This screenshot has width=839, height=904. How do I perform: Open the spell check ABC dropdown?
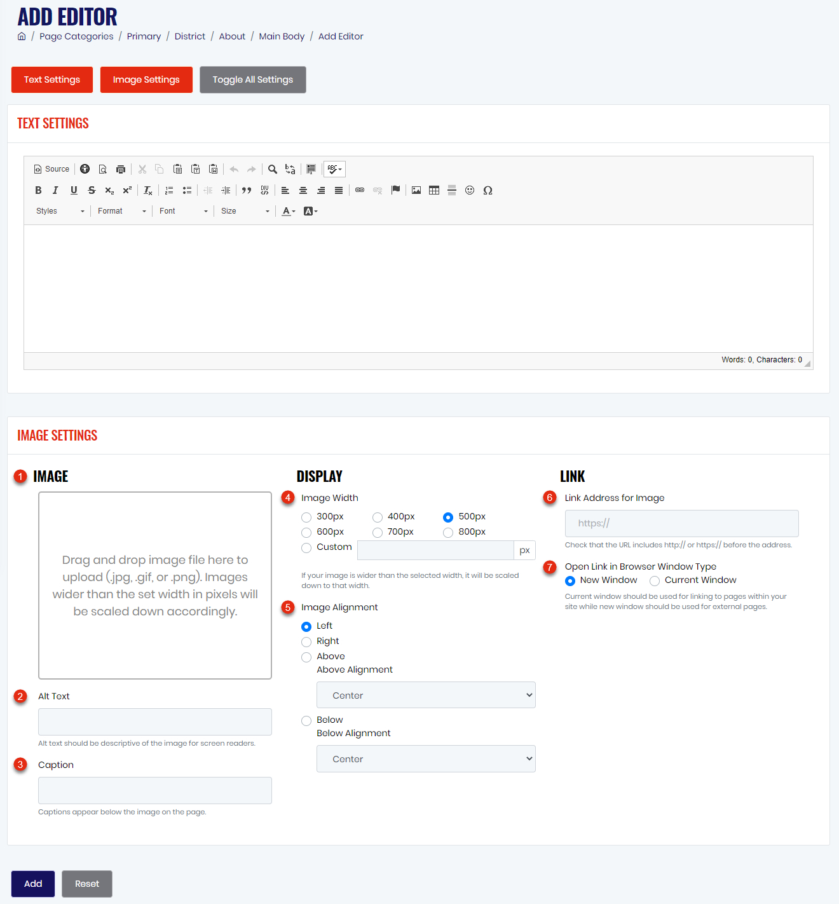pyautogui.click(x=334, y=169)
